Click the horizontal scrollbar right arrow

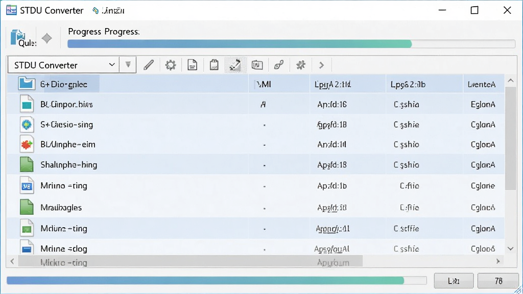tap(498, 261)
